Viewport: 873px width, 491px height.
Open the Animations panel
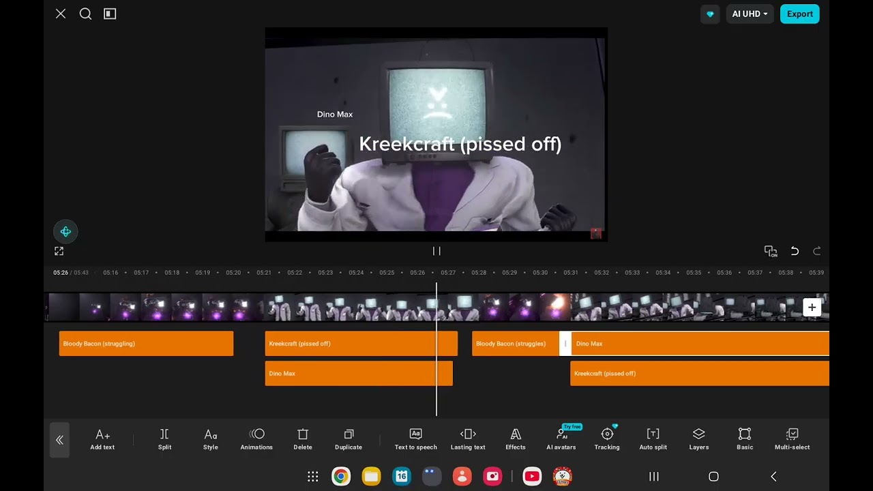pyautogui.click(x=256, y=439)
